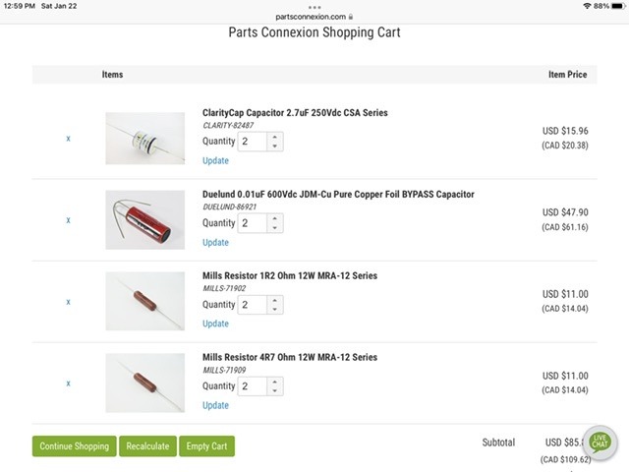
Task: Click SKU text MILLS-71909
Action: point(224,370)
